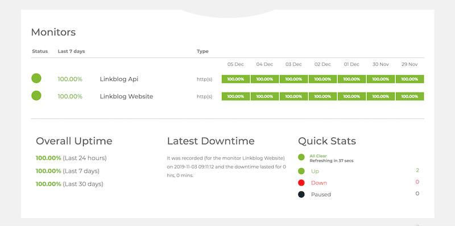Click Linkblog Api 03 Dec uptime bar
455x226 pixels.
pos(293,79)
